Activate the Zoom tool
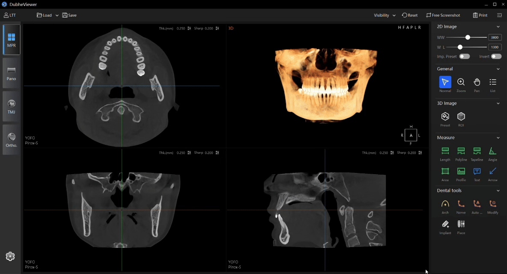 tap(461, 82)
